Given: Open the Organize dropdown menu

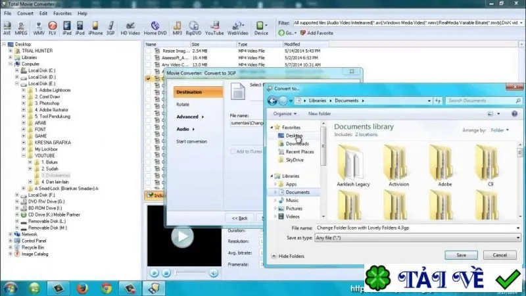Looking at the screenshot, I should [285, 114].
